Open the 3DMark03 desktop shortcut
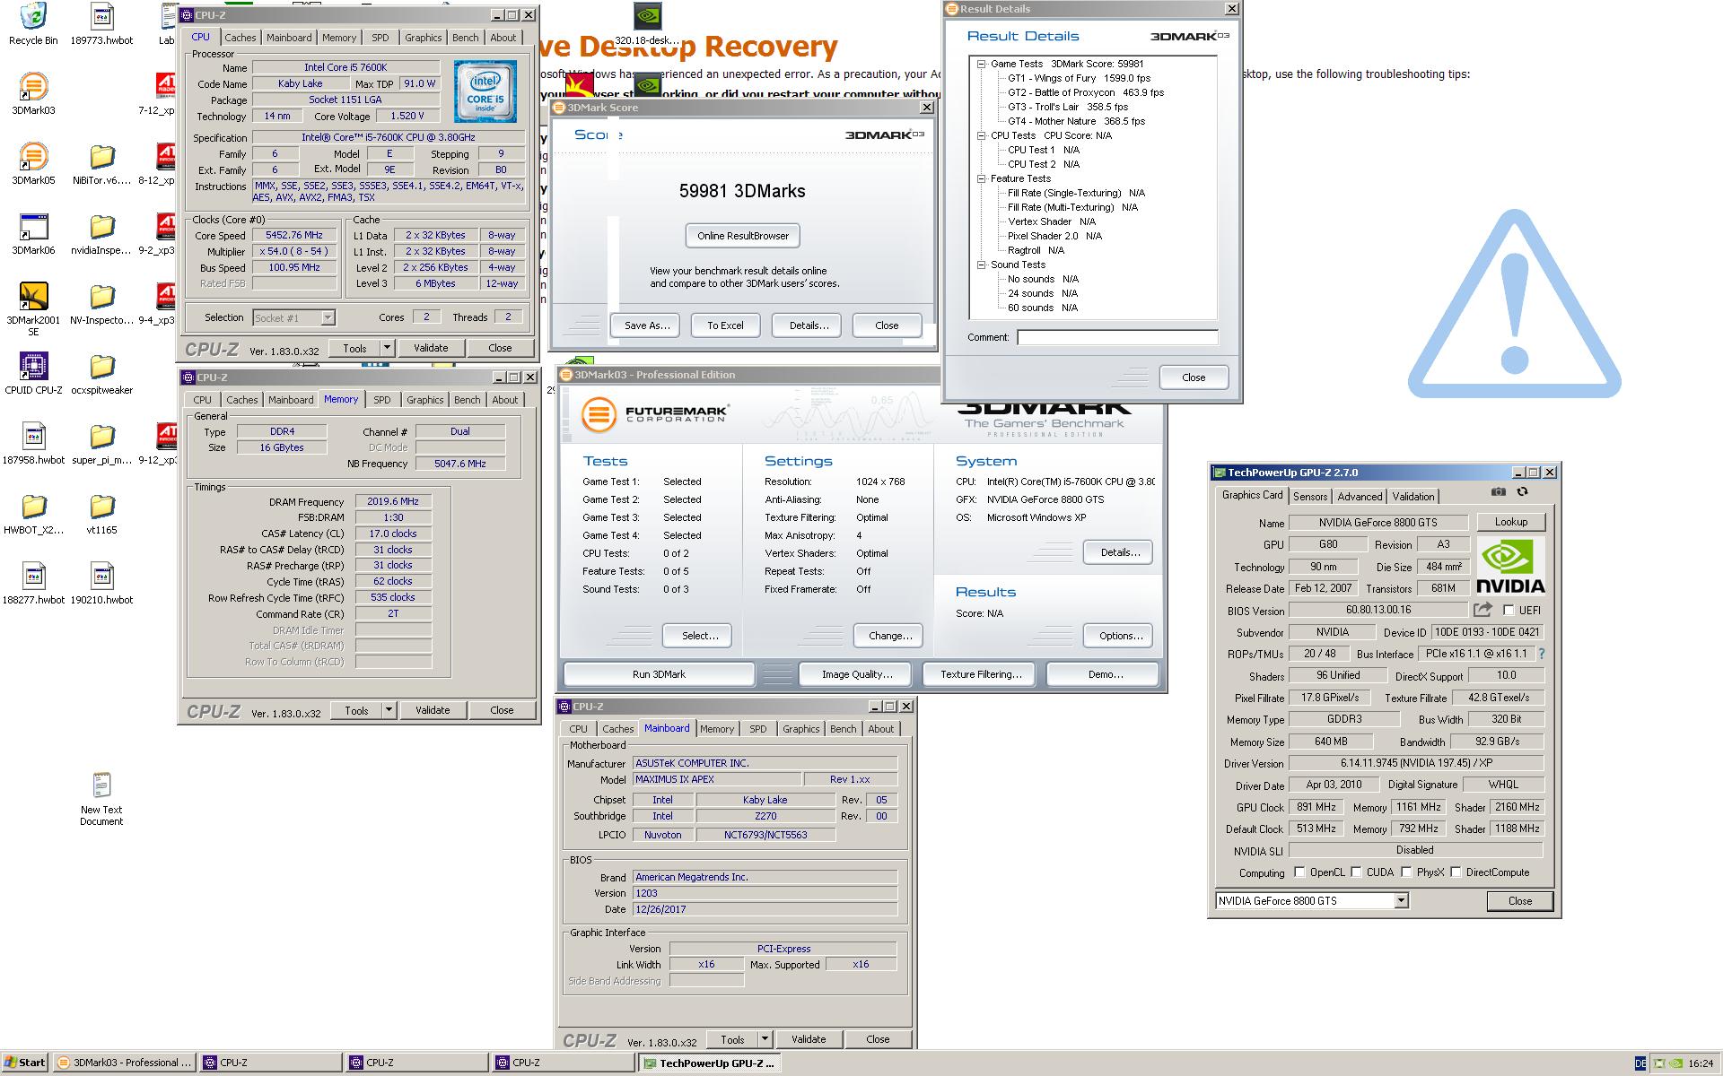1723x1076 pixels. coord(33,93)
